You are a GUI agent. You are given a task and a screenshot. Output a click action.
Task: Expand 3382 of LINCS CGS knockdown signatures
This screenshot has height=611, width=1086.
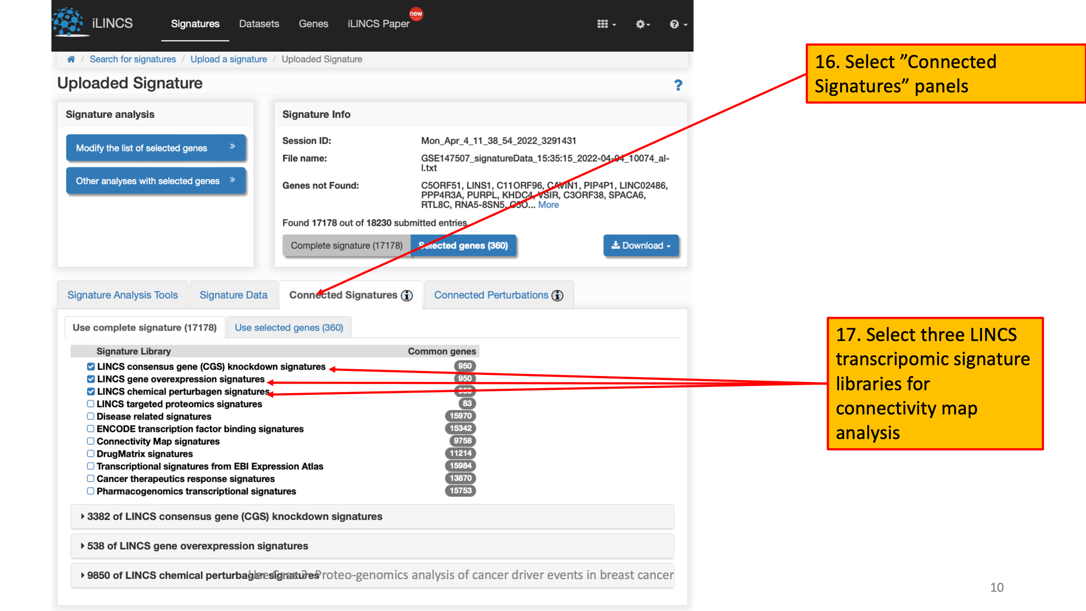[234, 516]
